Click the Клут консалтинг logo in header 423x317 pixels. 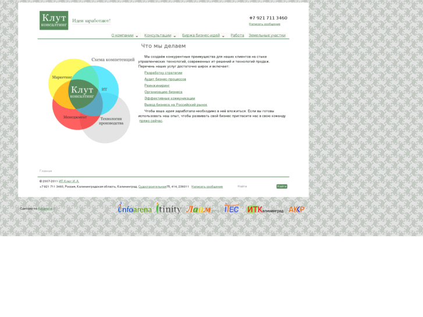(54, 20)
